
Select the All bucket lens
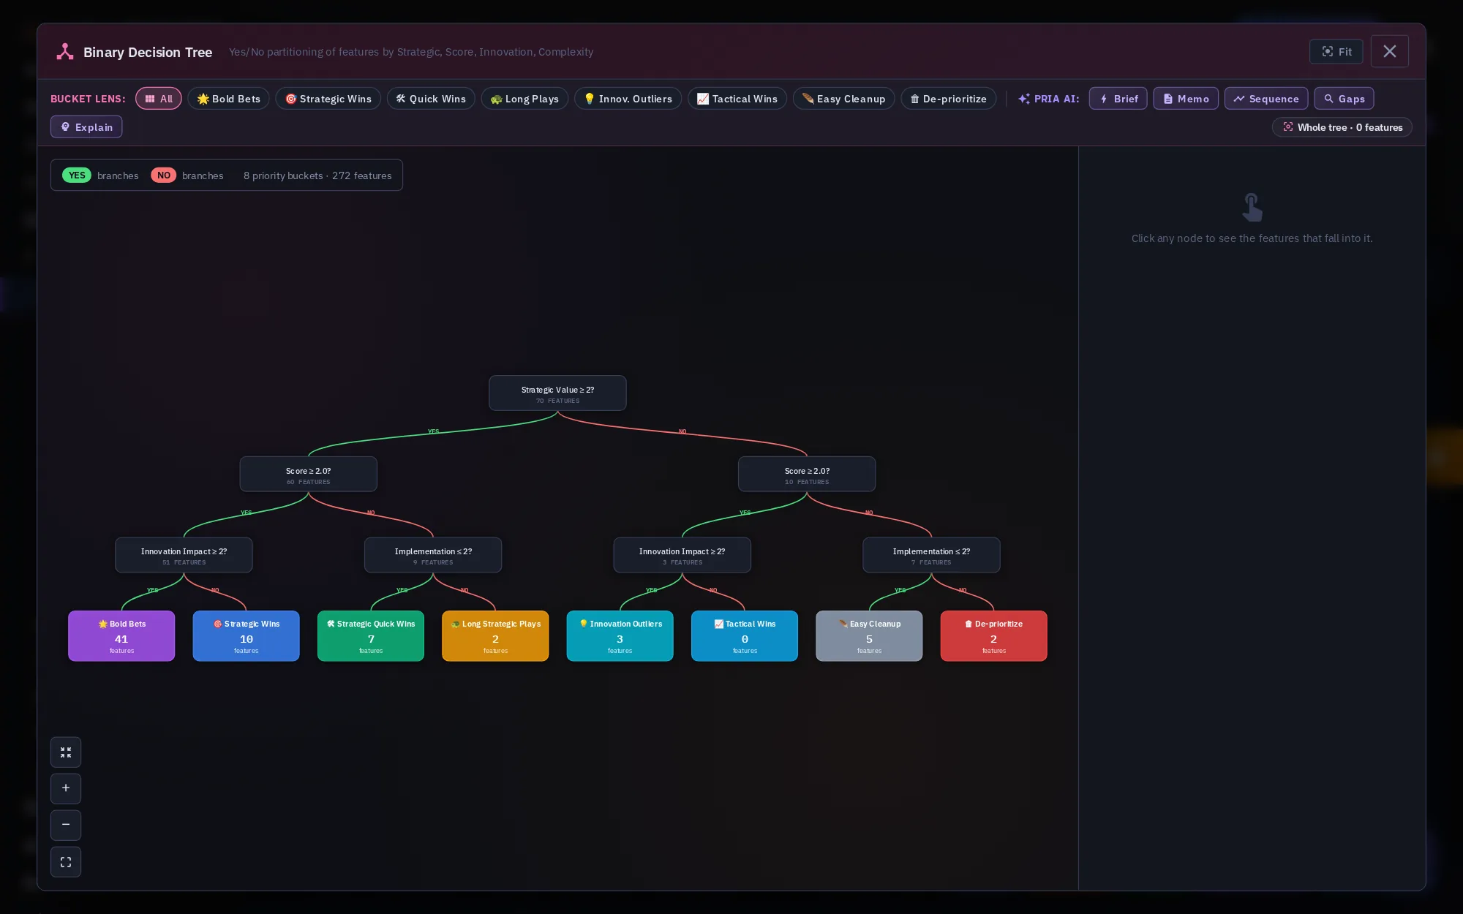point(159,99)
